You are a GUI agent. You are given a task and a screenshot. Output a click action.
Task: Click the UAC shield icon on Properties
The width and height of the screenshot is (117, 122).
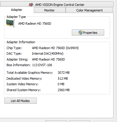pyautogui.click(x=81, y=33)
